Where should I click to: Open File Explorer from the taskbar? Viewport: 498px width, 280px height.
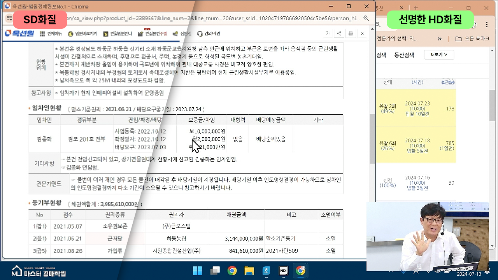tap(249, 271)
